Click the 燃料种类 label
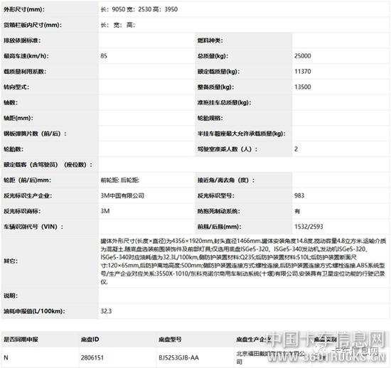 coord(210,40)
